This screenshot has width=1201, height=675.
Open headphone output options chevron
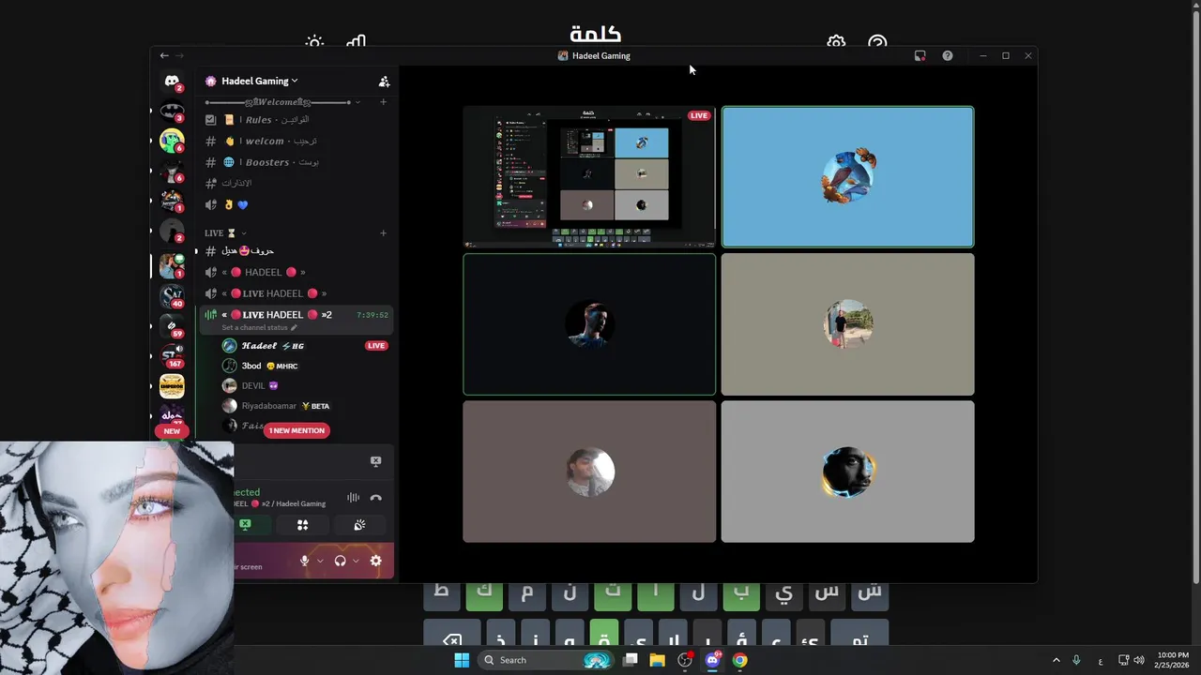coord(356,561)
